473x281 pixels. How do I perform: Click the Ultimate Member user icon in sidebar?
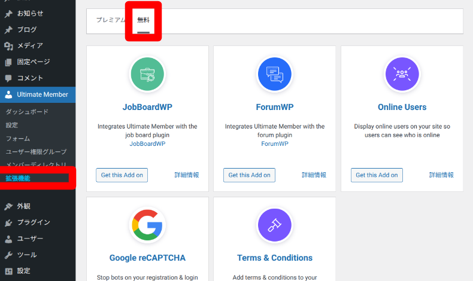[x=8, y=94]
